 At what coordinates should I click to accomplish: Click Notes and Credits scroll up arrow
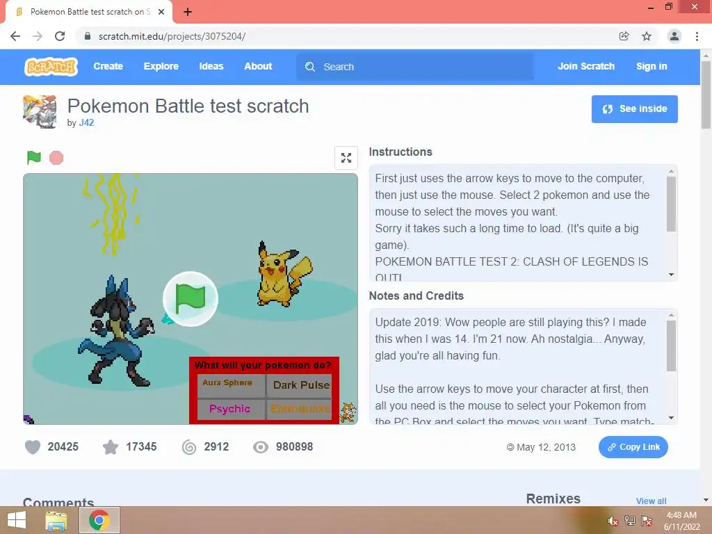[671, 315]
